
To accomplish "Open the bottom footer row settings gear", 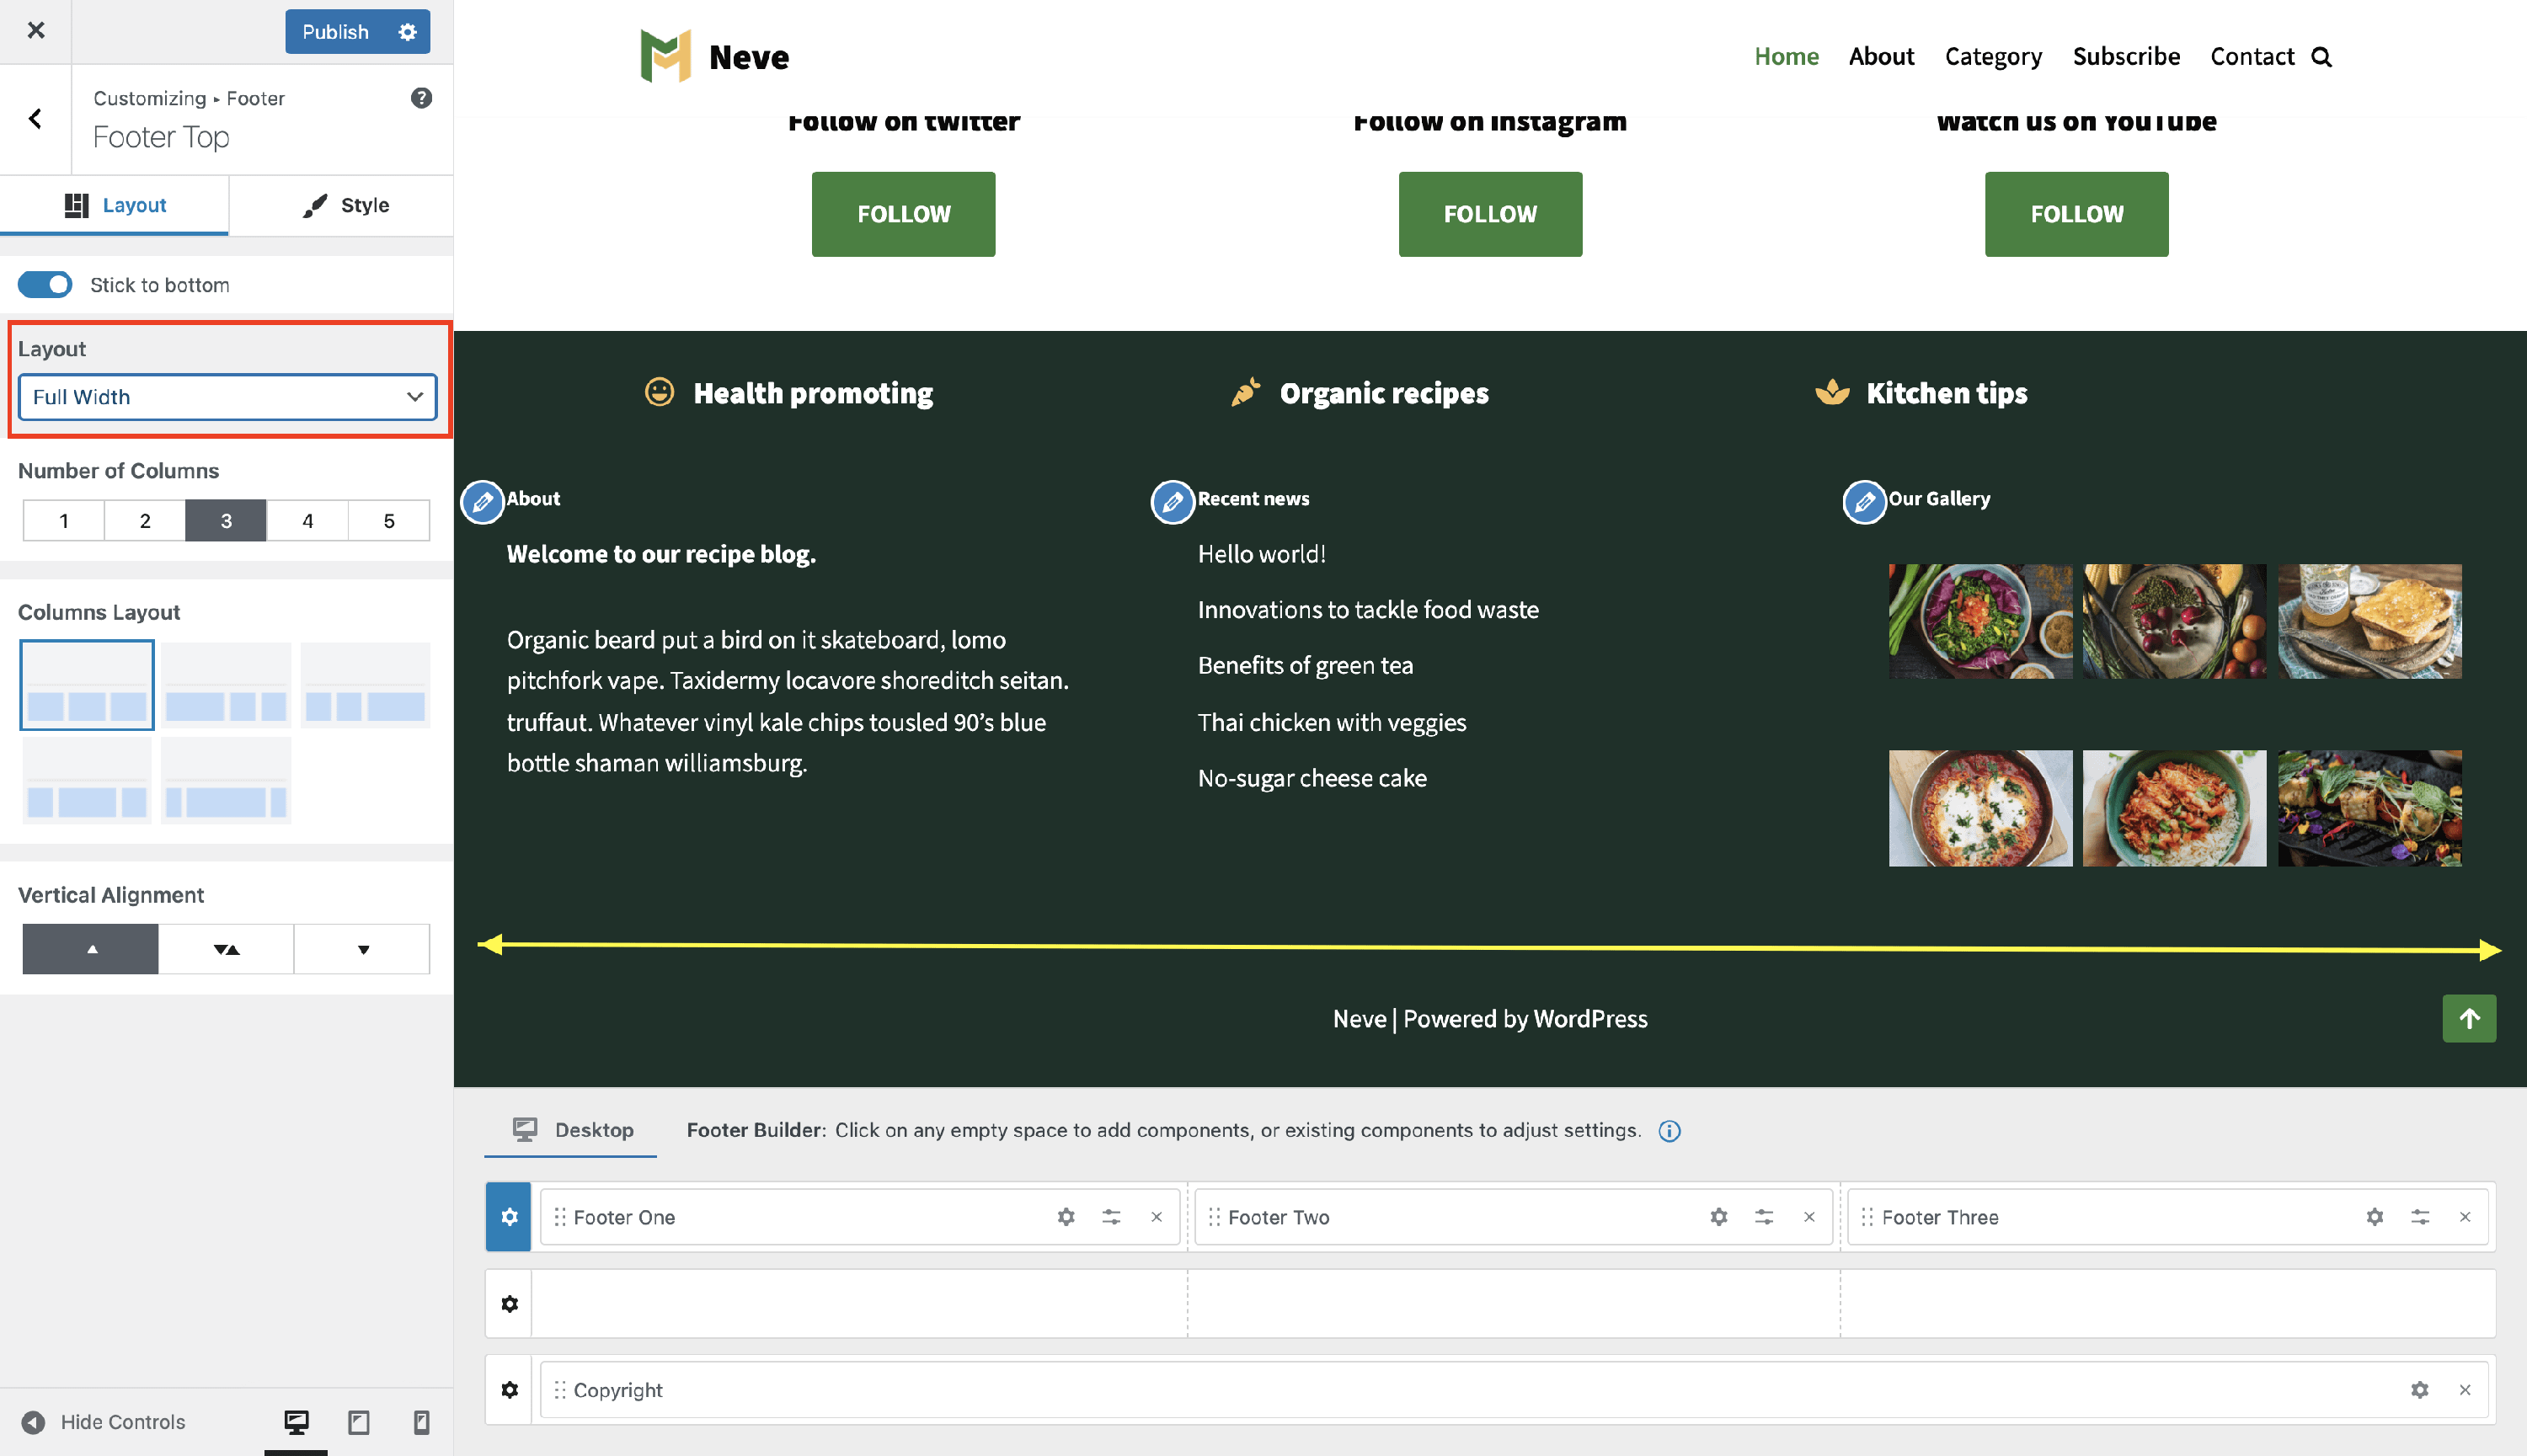I will click(x=509, y=1390).
